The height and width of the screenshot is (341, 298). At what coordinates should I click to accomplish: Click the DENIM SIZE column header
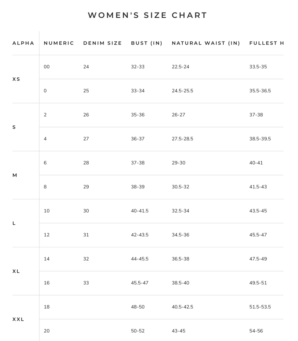pyautogui.click(x=102, y=43)
